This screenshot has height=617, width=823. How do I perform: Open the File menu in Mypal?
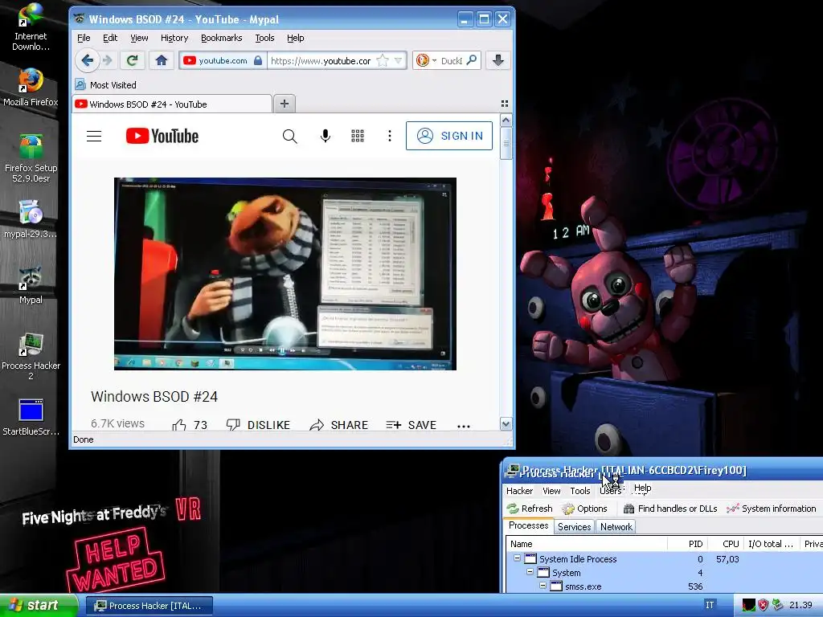click(84, 38)
